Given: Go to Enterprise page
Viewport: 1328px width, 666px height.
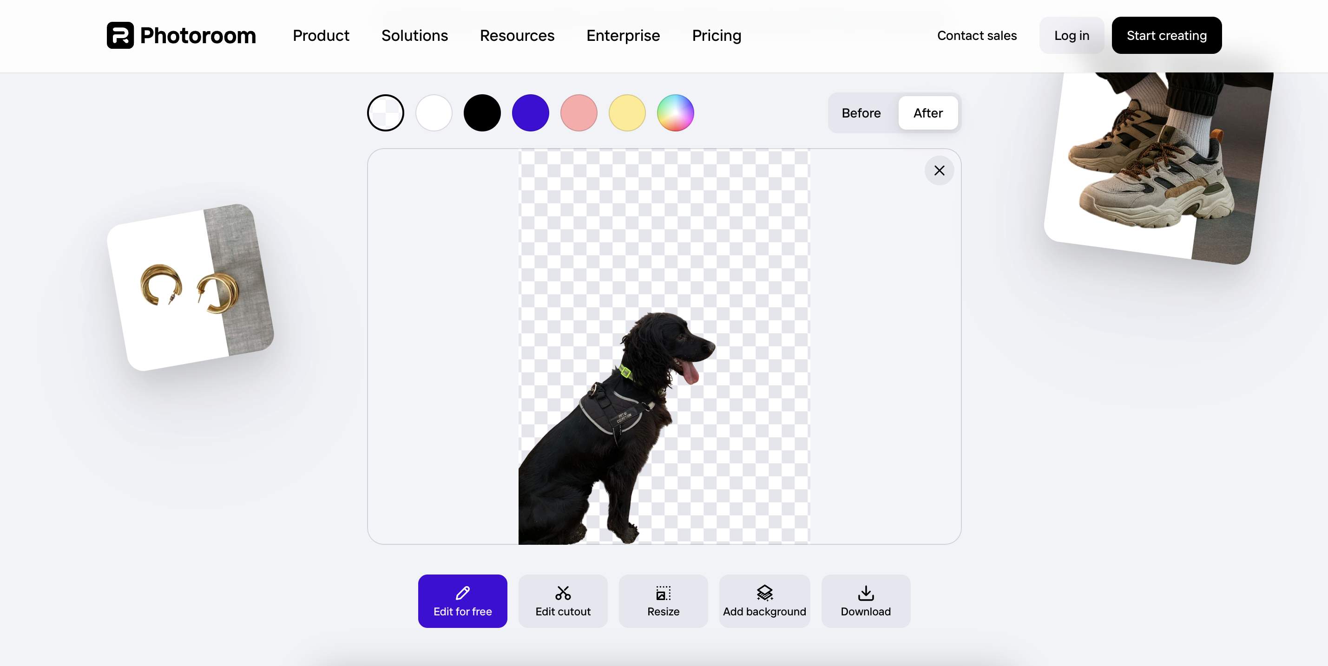Looking at the screenshot, I should tap(623, 36).
